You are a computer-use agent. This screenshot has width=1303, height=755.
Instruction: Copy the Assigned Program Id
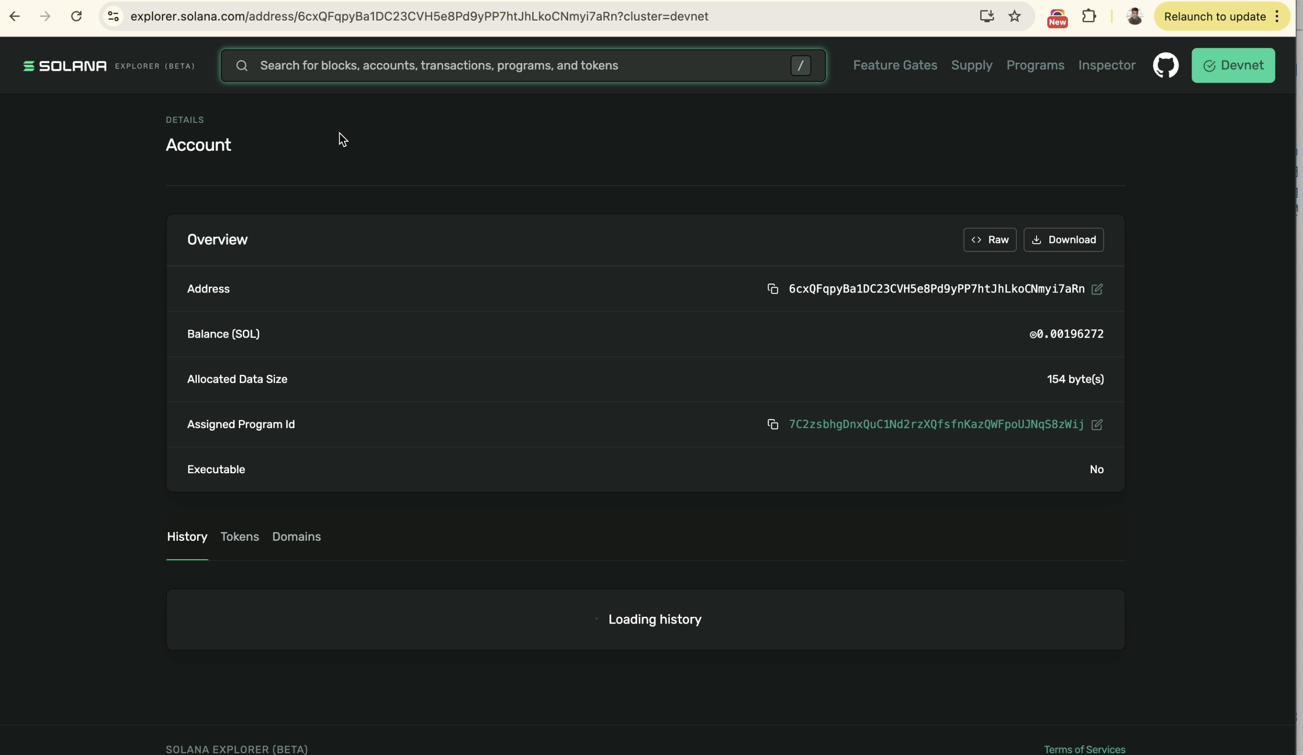pyautogui.click(x=773, y=424)
